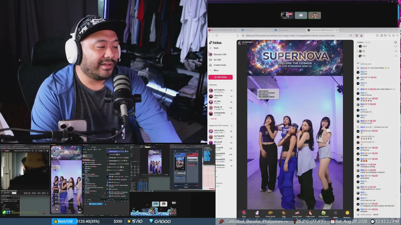Toggle the browser sidebar panel
Viewport: 401px width, 225px height.
[381, 36]
